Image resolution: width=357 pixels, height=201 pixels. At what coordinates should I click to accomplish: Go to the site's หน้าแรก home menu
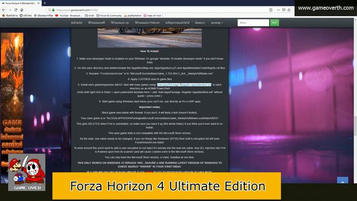pyautogui.click(x=76, y=22)
